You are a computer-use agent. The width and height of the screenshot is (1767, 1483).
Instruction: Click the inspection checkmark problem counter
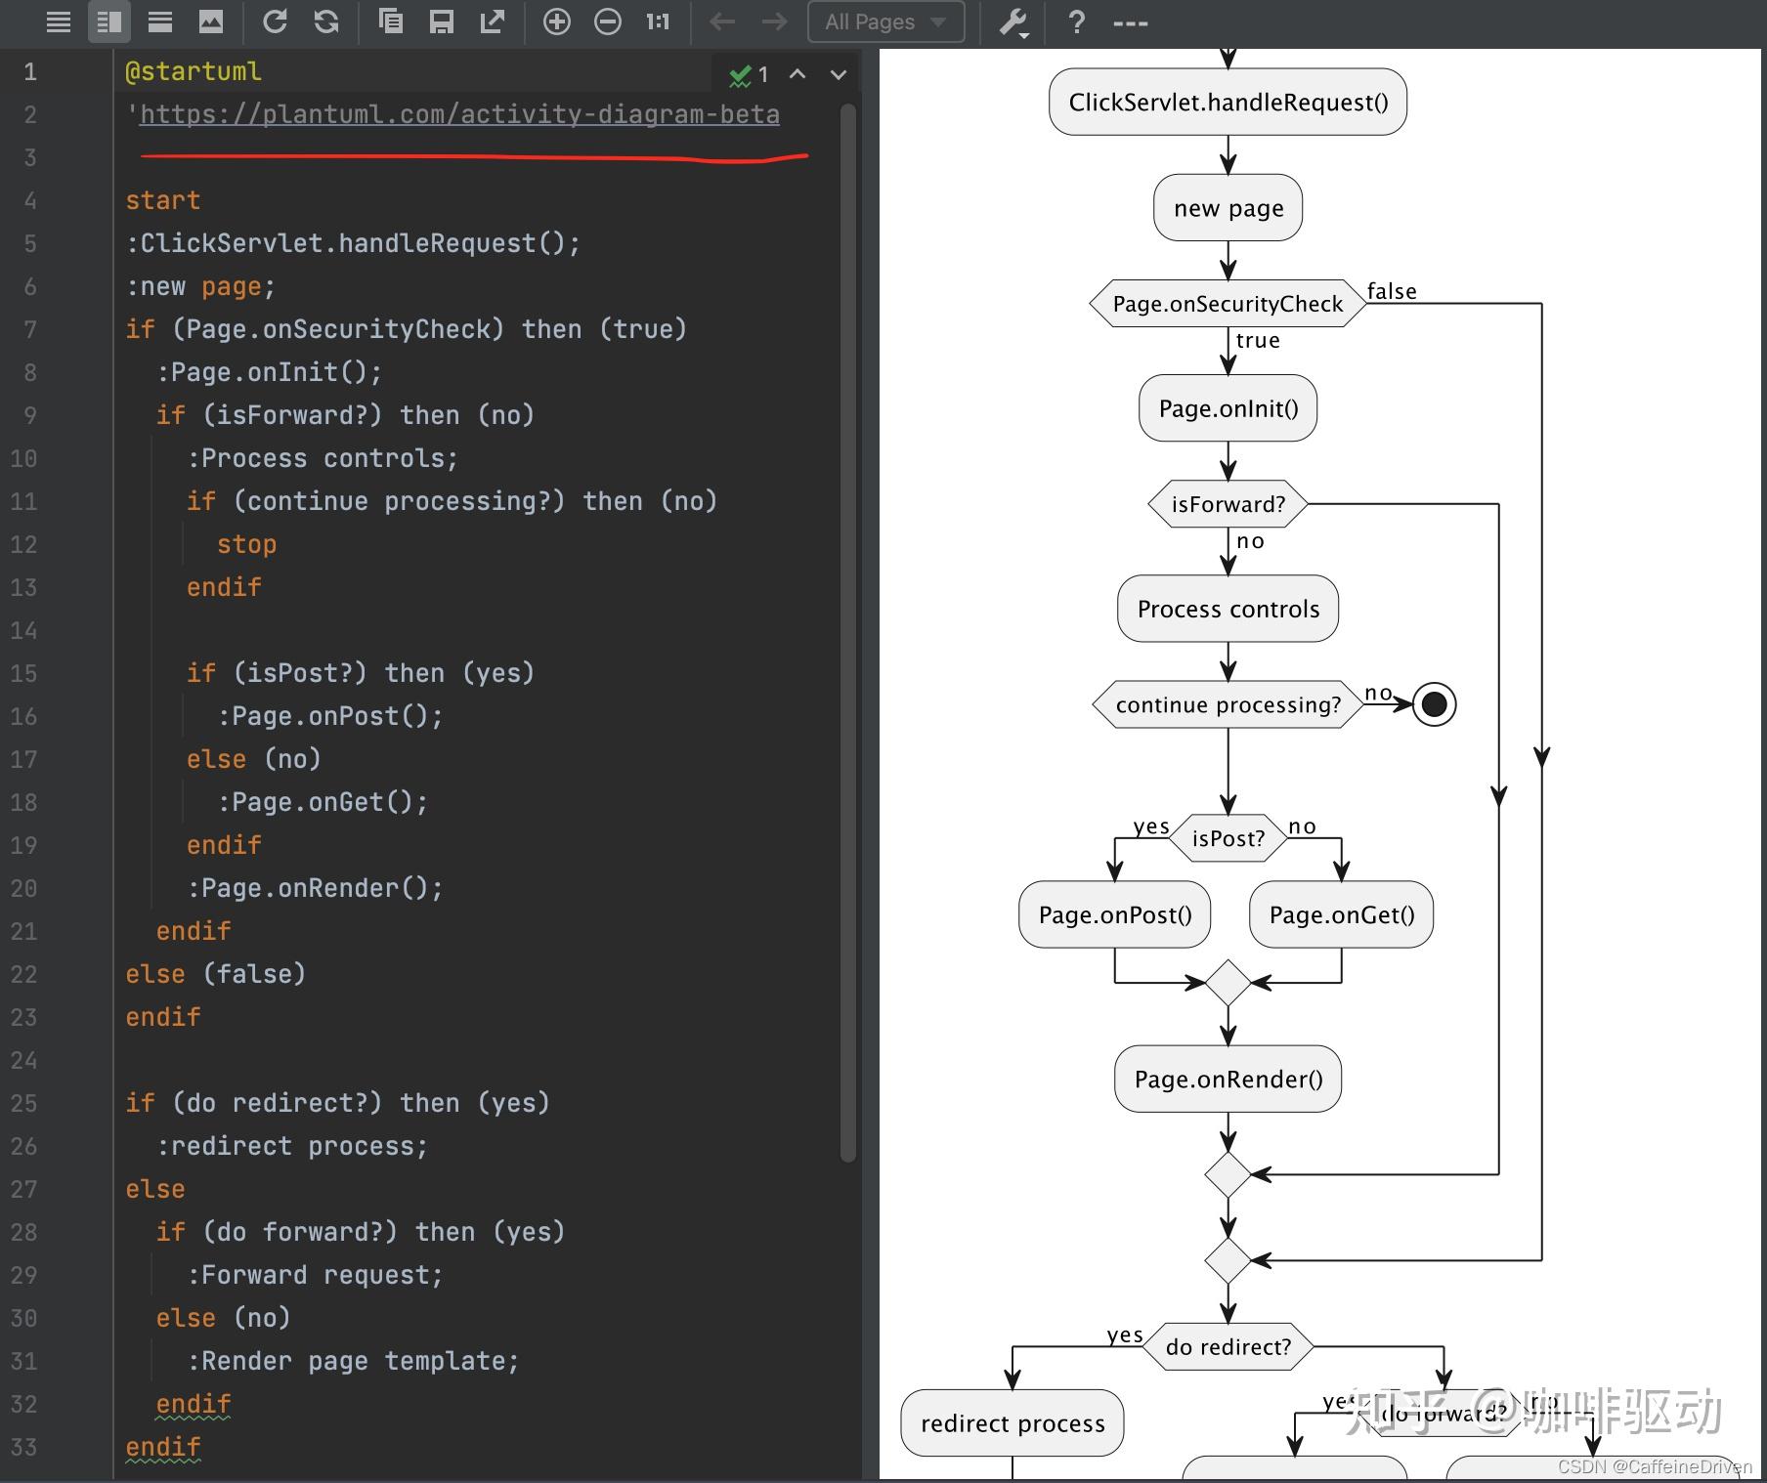(x=749, y=74)
